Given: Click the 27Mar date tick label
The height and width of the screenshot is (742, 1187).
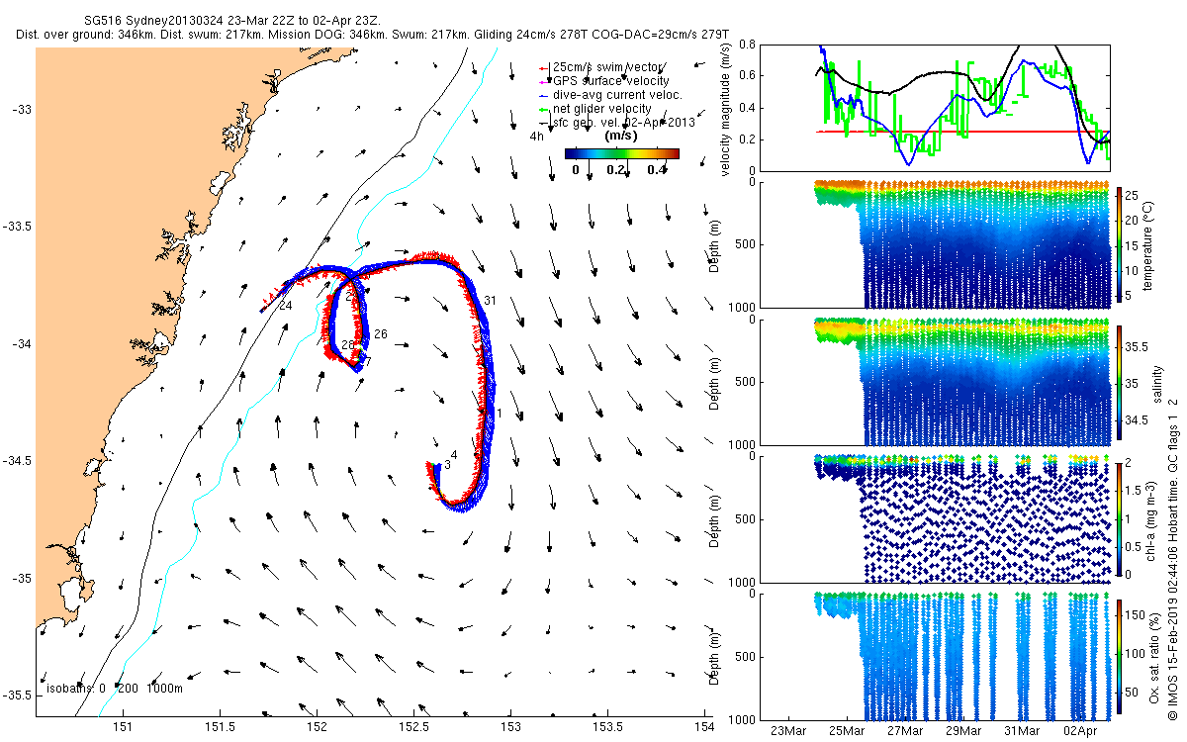Looking at the screenshot, I should coord(905,731).
